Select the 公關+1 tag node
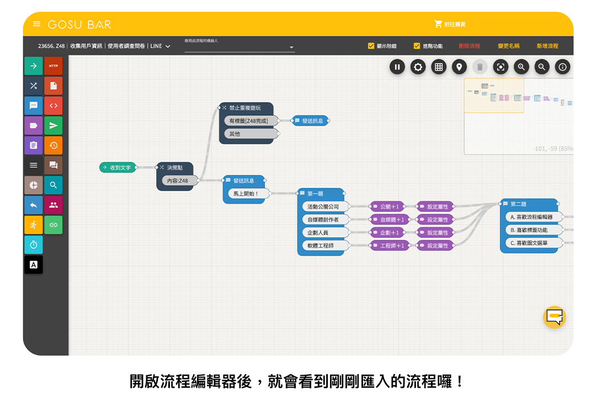The height and width of the screenshot is (404, 596). [387, 207]
